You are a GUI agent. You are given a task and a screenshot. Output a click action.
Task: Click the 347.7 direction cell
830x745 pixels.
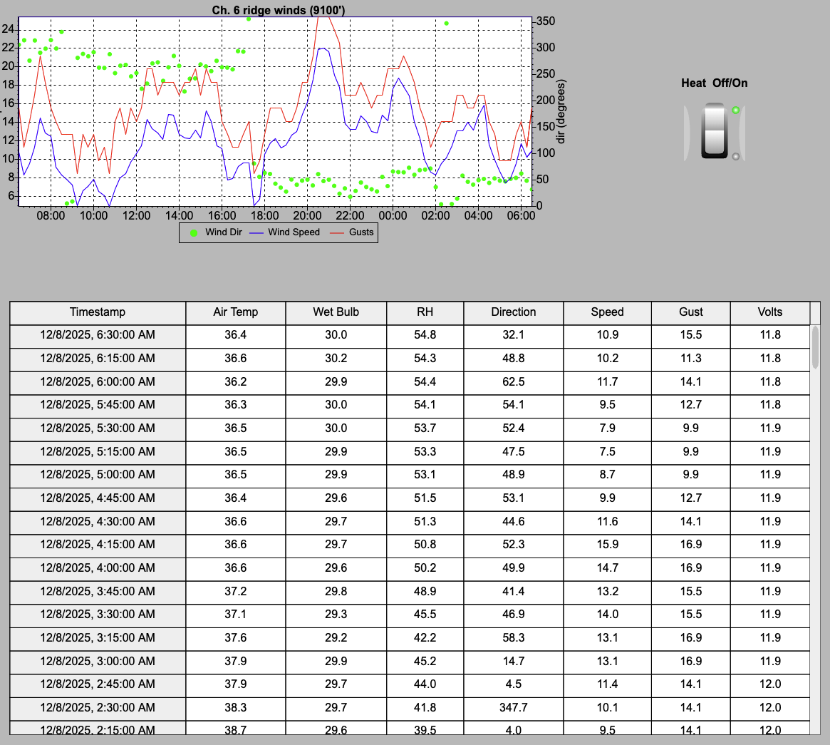click(x=514, y=708)
